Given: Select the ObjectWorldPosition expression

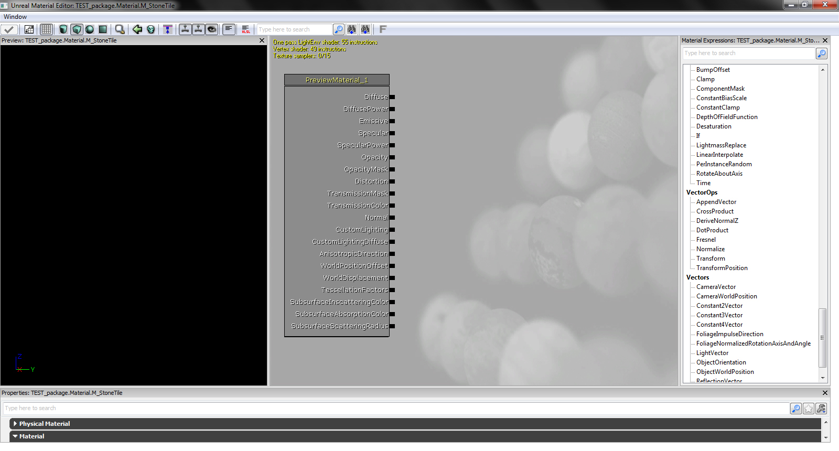Looking at the screenshot, I should [725, 372].
